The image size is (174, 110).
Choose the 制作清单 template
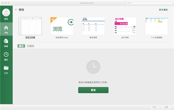[93, 26]
